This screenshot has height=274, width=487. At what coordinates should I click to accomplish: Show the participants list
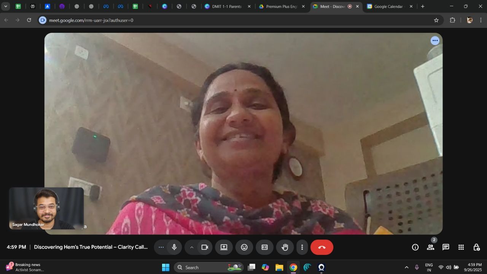tap(430, 247)
